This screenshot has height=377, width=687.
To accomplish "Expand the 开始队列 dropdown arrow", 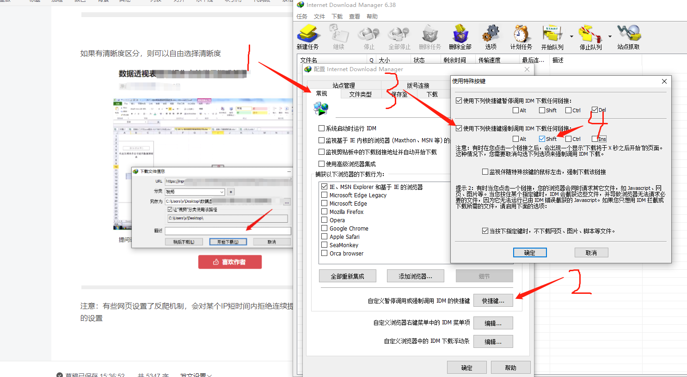I will pos(571,36).
